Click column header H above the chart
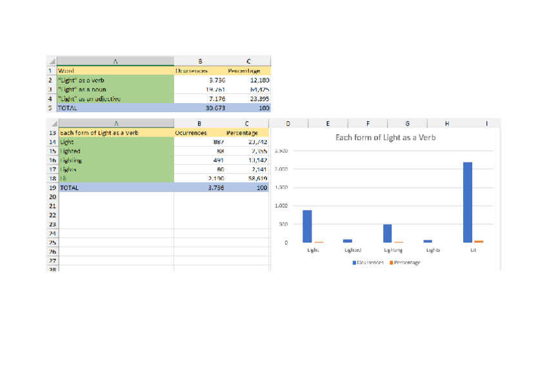The image size is (547, 386). 447,123
